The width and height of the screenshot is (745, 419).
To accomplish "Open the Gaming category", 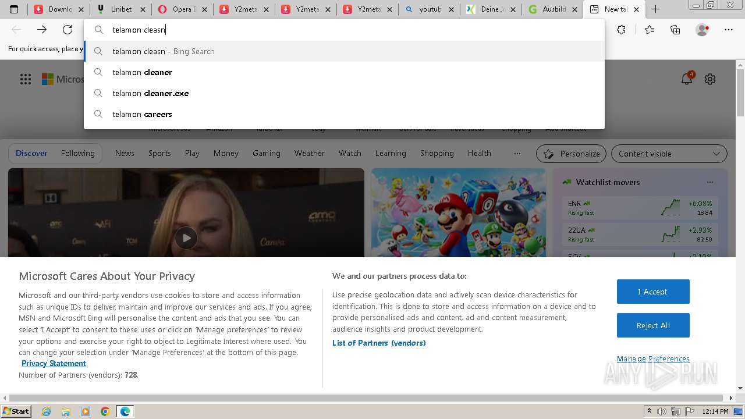I will 267,154.
